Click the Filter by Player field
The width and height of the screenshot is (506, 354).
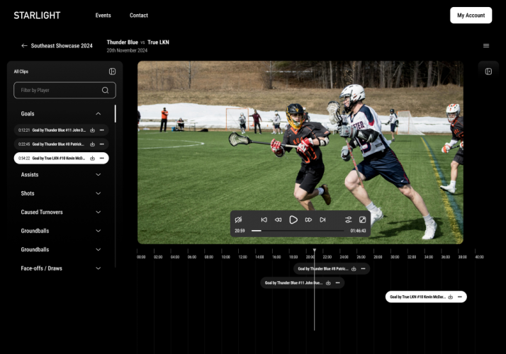pyautogui.click(x=65, y=91)
